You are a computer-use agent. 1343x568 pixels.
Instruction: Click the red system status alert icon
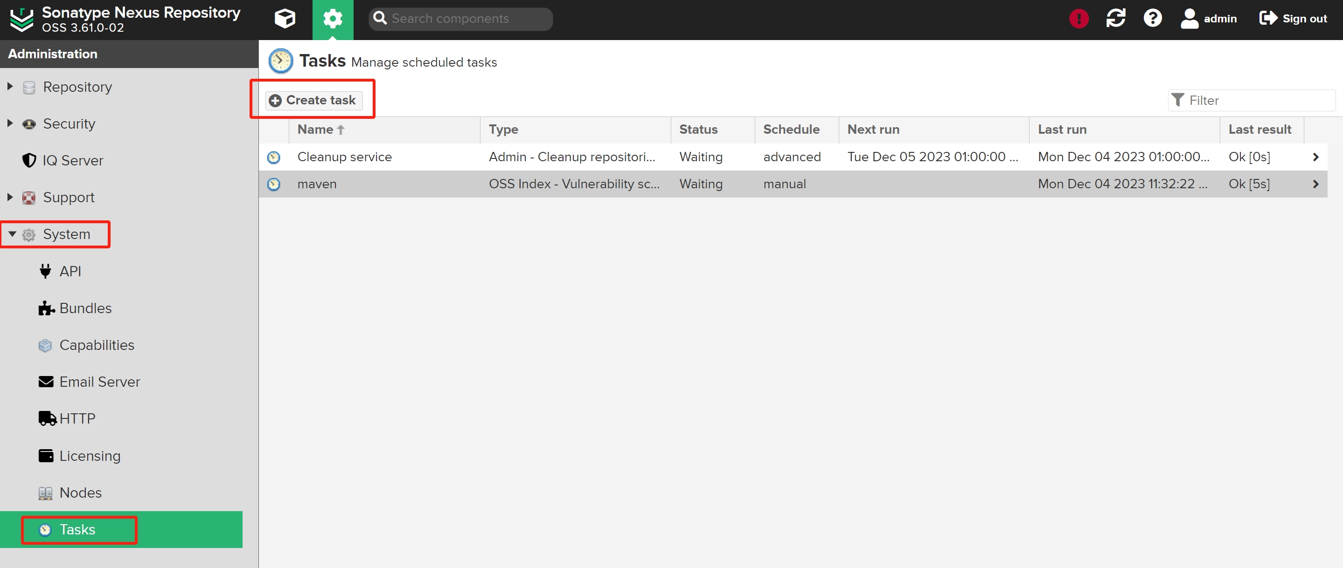[x=1078, y=19]
